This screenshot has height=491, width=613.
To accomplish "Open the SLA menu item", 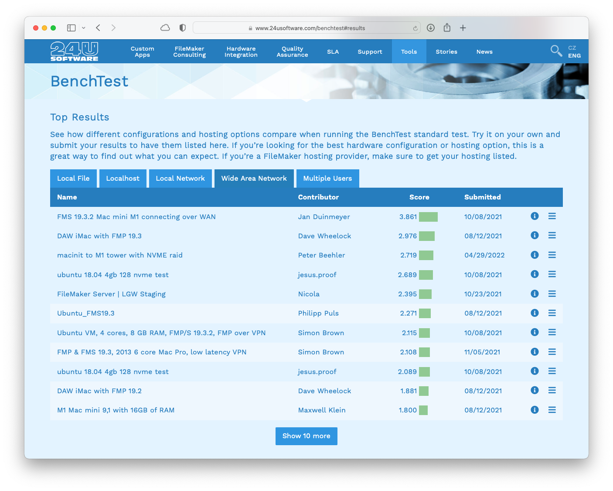I will [333, 52].
